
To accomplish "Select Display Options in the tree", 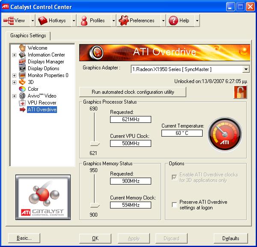I will click(44, 68).
